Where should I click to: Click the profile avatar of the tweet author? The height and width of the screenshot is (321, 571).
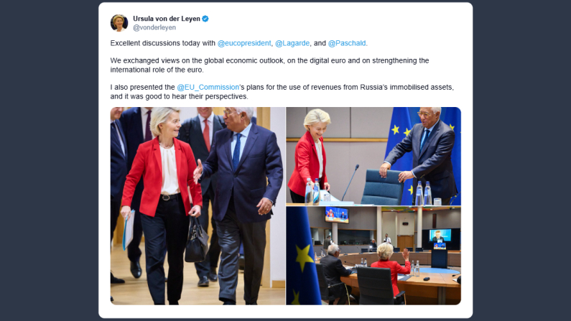[119, 23]
